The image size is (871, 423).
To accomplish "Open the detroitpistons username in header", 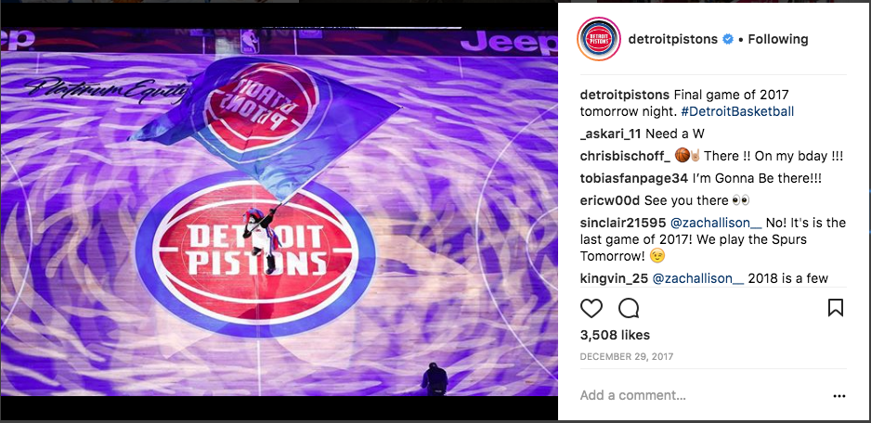I will pyautogui.click(x=672, y=39).
